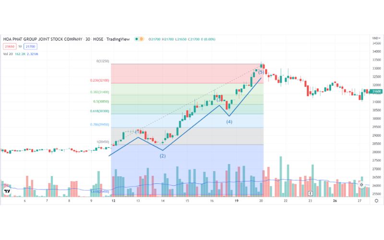Image resolution: width=384 pixels, height=240 pixels.
Task: Toggle the green market status dot
Action: [137, 39]
